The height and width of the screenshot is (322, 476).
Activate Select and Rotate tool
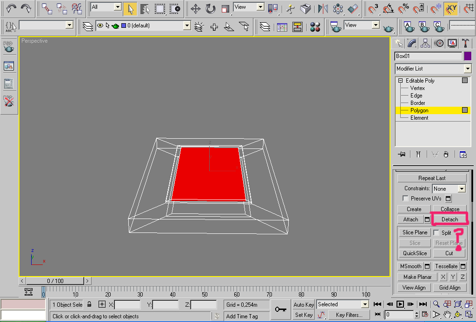[211, 9]
